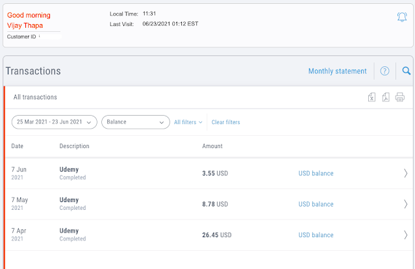Click the 7 May 2021 date cell
Image resolution: width=415 pixels, height=269 pixels.
pyautogui.click(x=19, y=203)
